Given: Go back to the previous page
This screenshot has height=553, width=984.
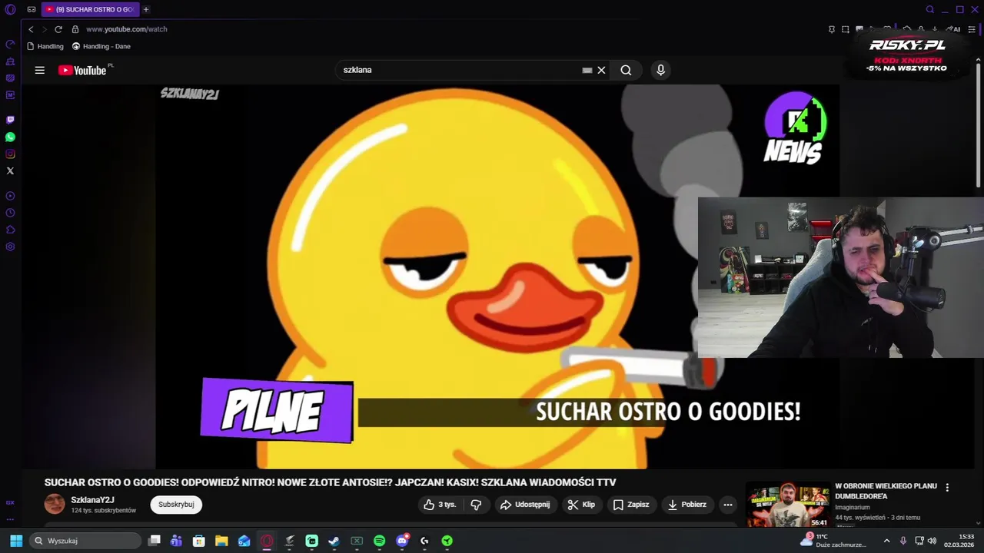Looking at the screenshot, I should 31,29.
